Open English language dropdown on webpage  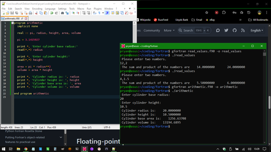257,30
